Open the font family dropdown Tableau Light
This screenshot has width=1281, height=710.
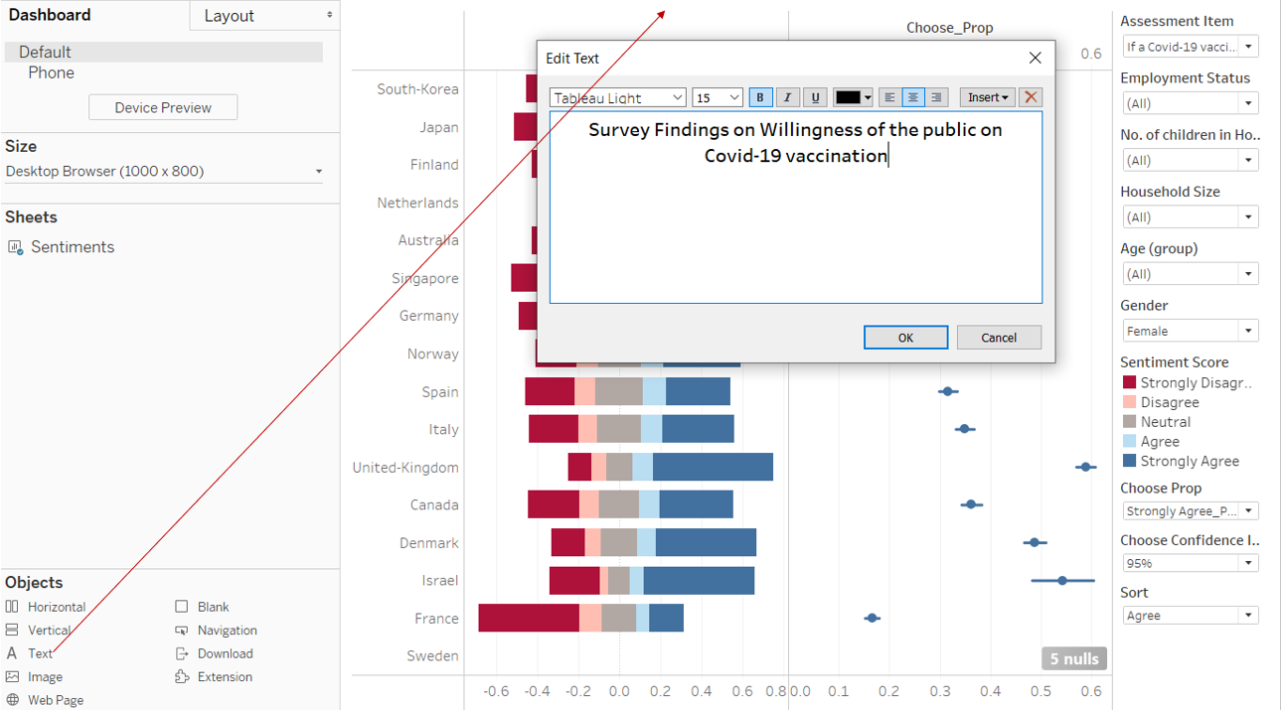point(617,97)
